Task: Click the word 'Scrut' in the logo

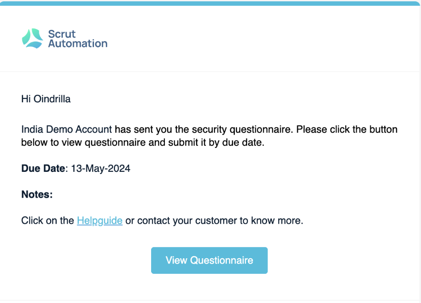Action: (62, 34)
